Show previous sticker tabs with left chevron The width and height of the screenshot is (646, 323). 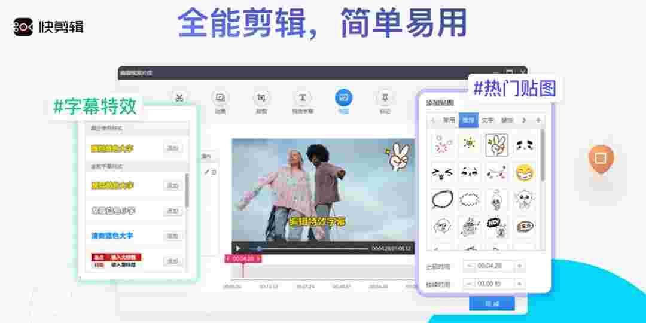click(x=432, y=120)
